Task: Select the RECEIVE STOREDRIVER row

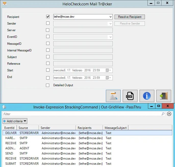Action: point(87,159)
